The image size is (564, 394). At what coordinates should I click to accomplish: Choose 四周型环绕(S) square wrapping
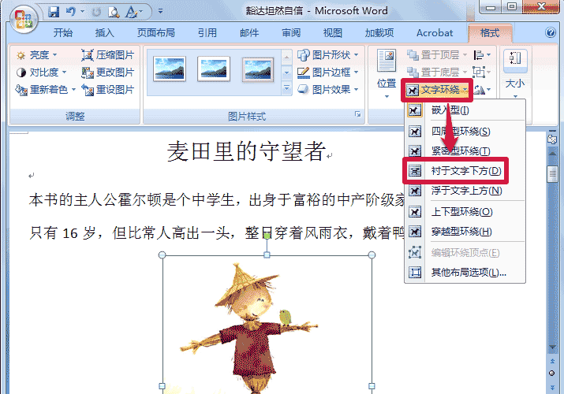[465, 132]
